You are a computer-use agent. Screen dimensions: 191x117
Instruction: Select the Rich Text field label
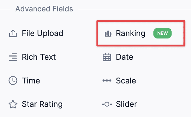click(x=39, y=57)
